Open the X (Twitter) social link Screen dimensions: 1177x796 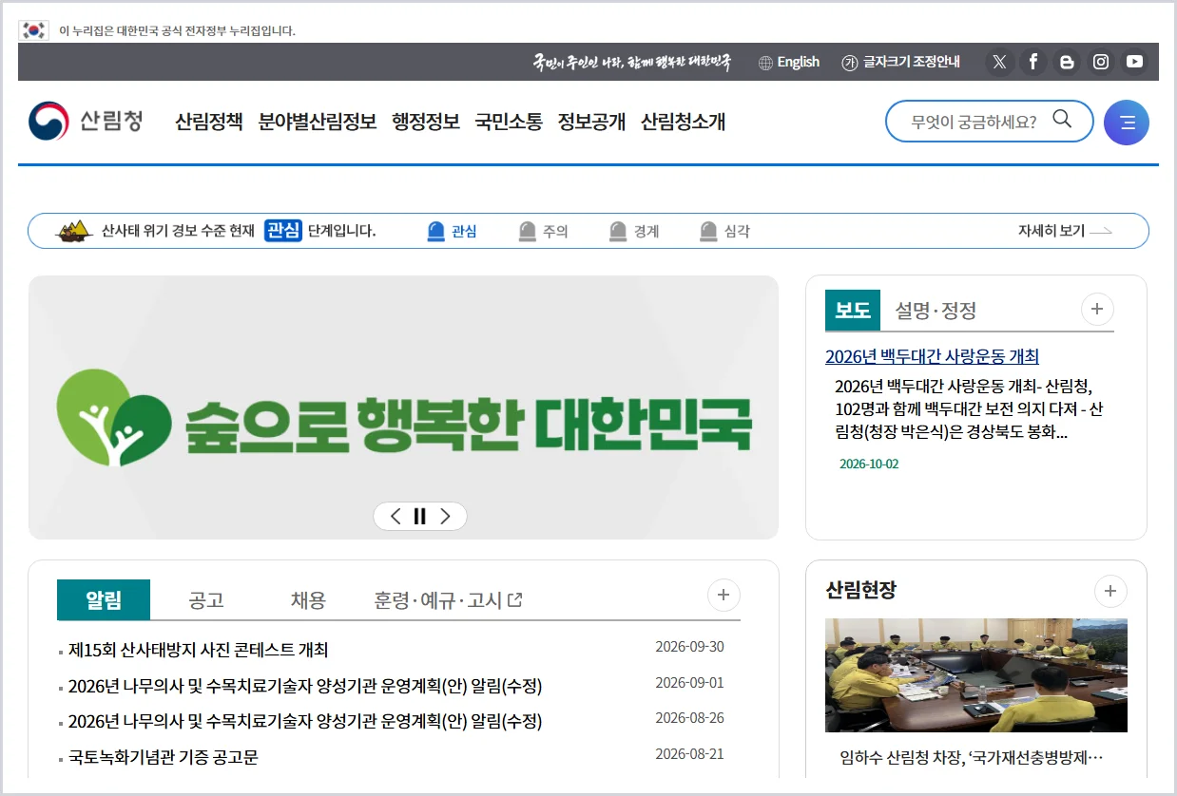click(999, 62)
